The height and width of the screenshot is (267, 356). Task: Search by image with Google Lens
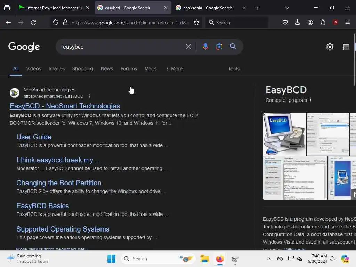(x=219, y=47)
